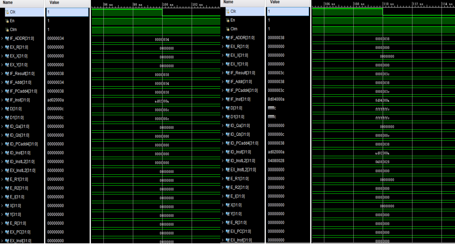
Task: Expand the IF_ADDR[31:0] signal
Action: (2, 38)
